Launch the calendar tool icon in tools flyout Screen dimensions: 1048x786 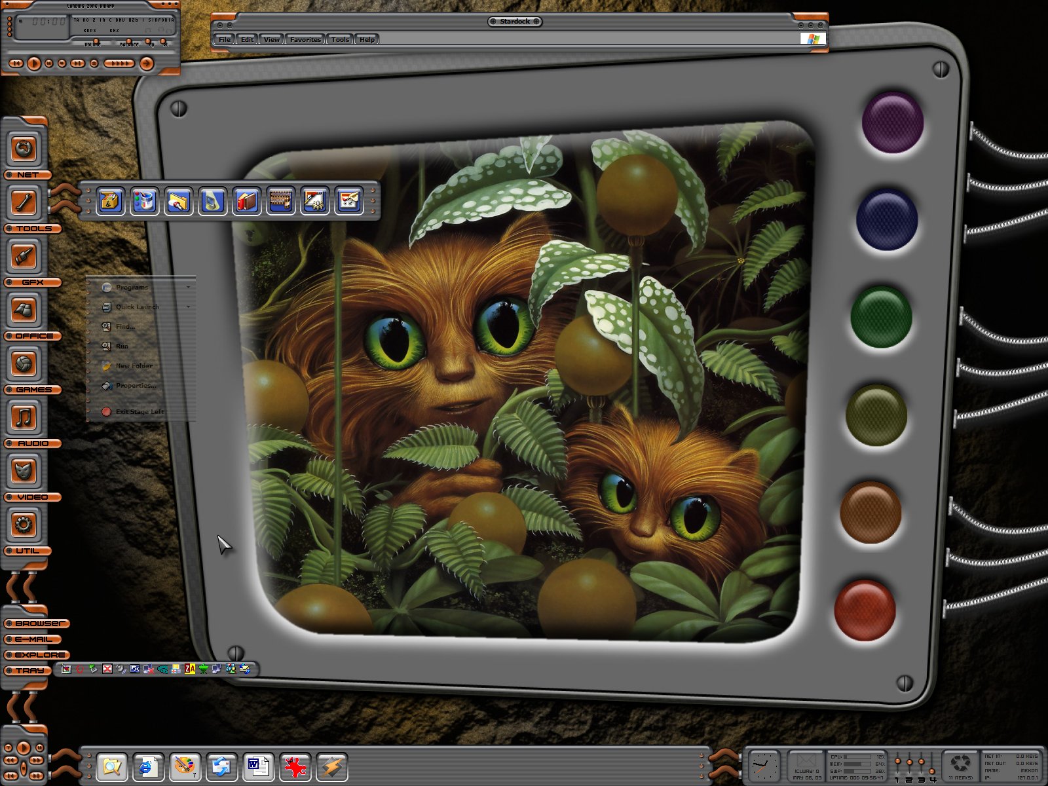348,201
